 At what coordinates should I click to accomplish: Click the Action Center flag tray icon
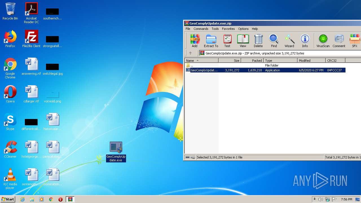click(x=334, y=199)
